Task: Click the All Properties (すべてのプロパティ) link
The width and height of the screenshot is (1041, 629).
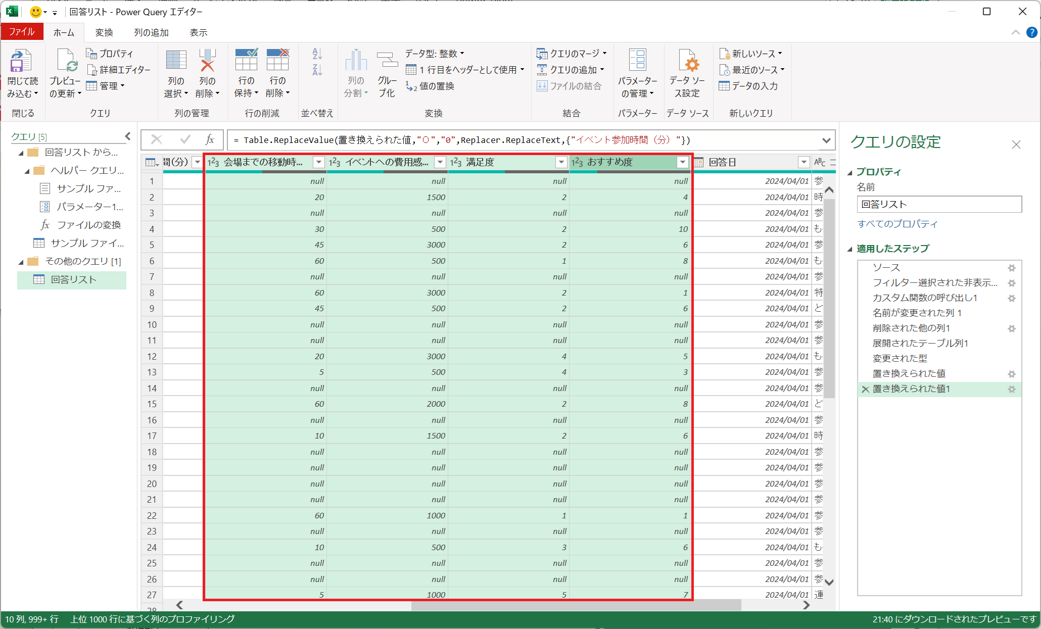Action: (x=897, y=224)
